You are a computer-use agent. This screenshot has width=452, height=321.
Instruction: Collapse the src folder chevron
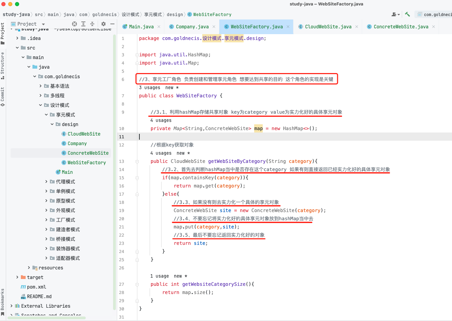[17, 48]
